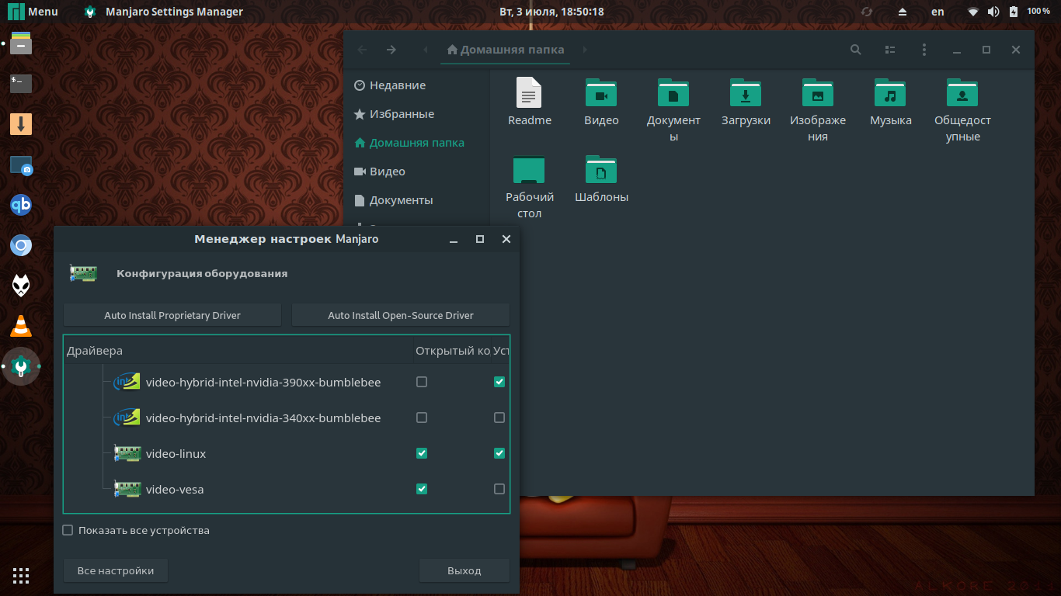This screenshot has height=596, width=1061.
Task: Select Документы in the sidebar
Action: 416,200
